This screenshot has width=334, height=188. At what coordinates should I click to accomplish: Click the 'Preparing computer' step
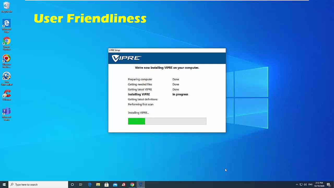point(140,79)
